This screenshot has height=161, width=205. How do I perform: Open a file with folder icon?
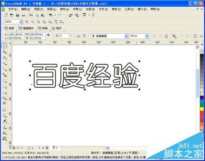(x=11, y=15)
